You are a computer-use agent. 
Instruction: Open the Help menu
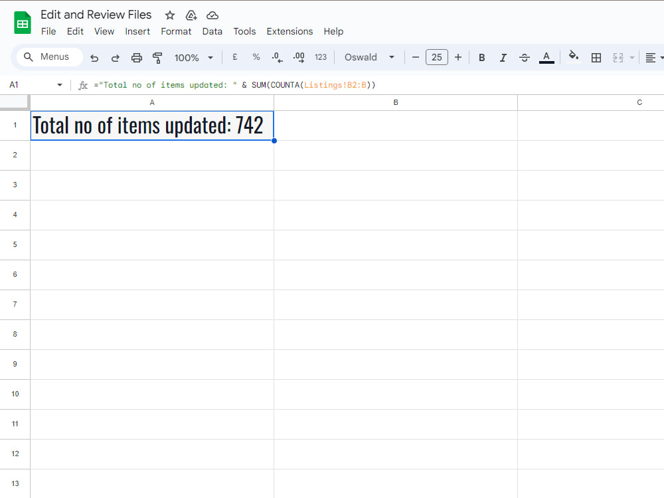point(333,31)
